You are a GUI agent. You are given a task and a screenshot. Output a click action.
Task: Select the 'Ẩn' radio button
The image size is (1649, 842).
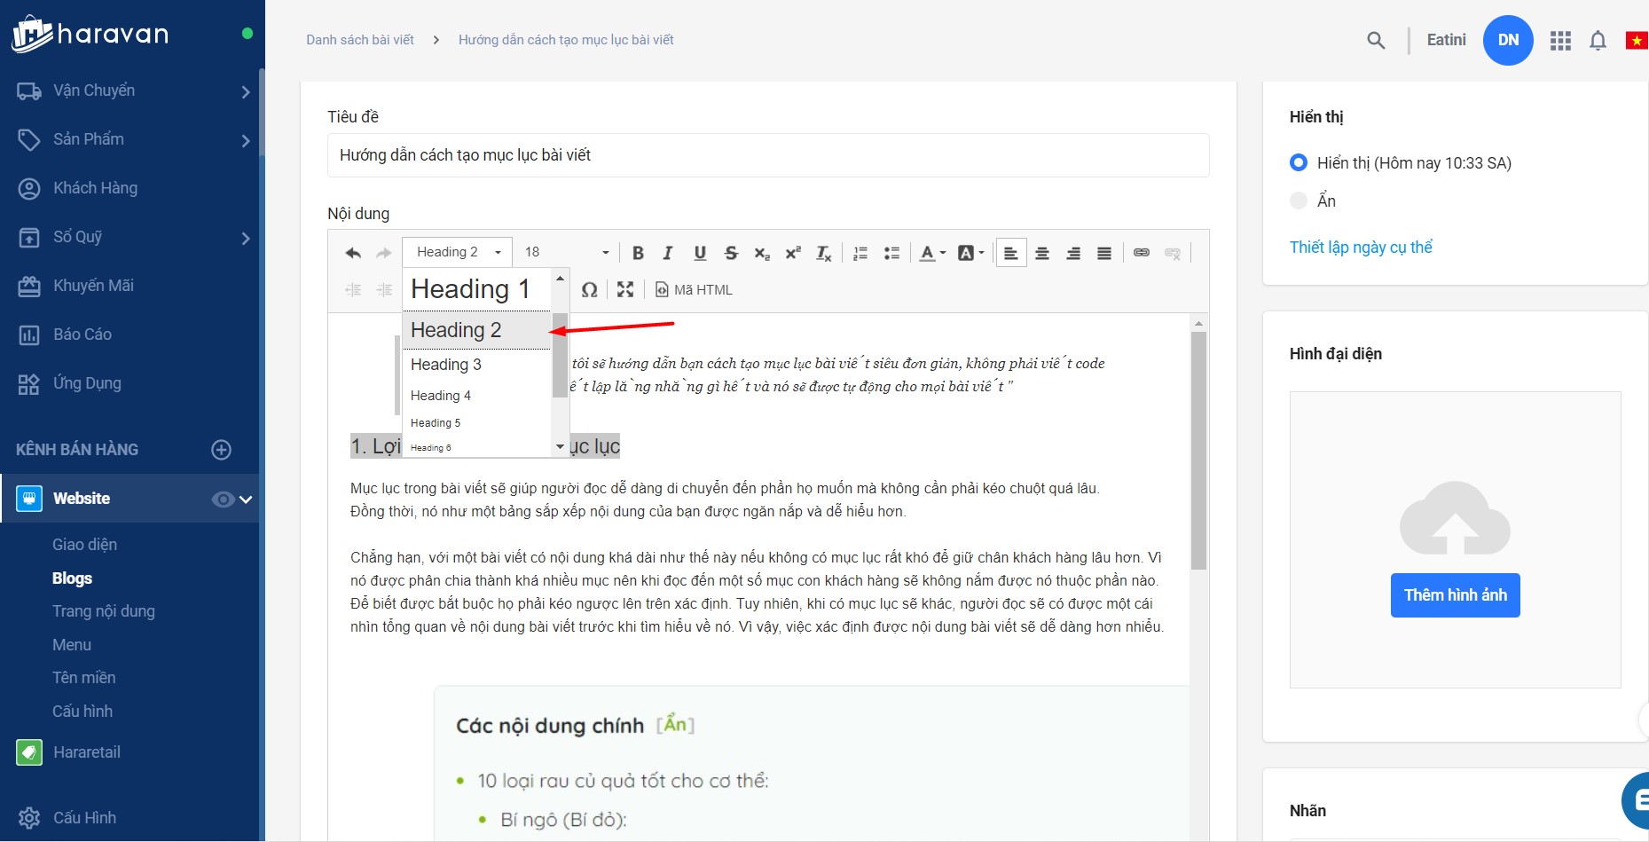tap(1299, 201)
